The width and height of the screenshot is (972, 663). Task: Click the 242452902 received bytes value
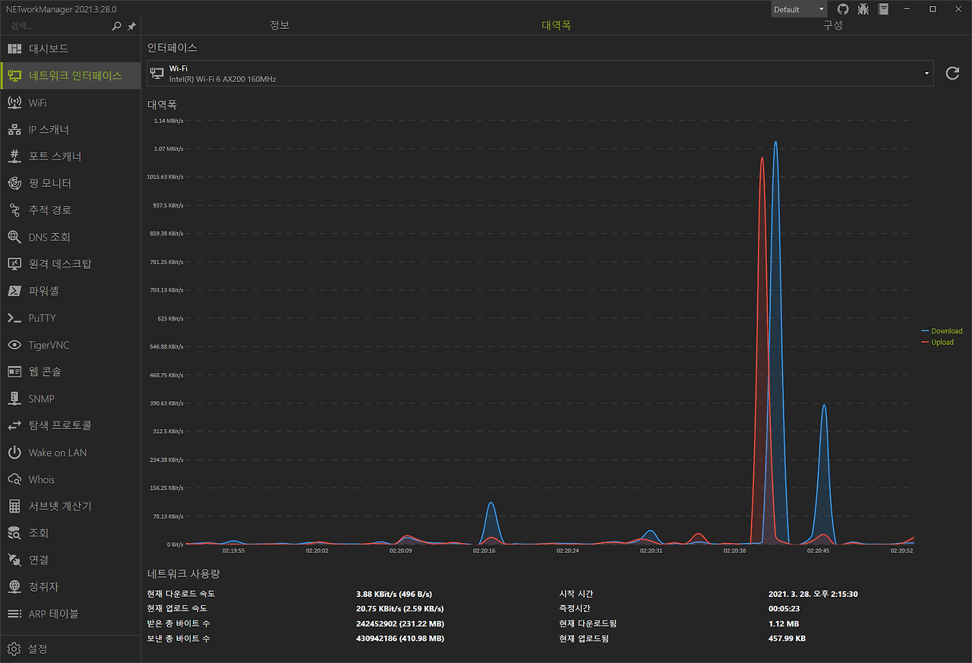(x=399, y=624)
